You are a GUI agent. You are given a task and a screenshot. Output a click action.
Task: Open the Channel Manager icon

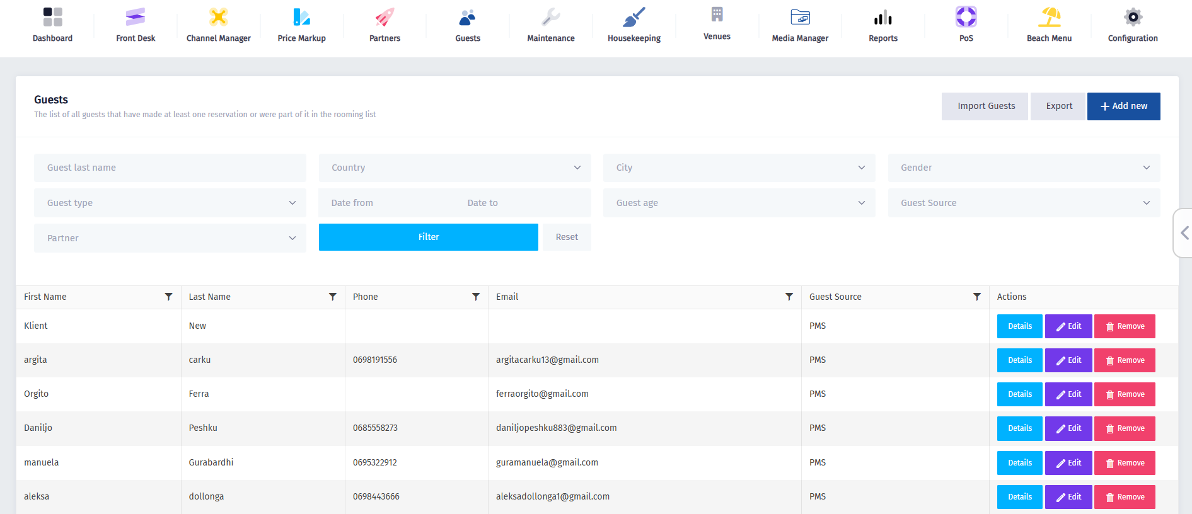[x=218, y=17]
